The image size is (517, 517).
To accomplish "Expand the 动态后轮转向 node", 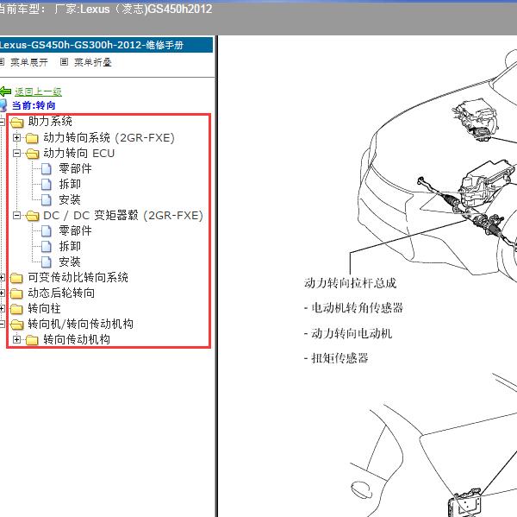I will (x=2, y=293).
